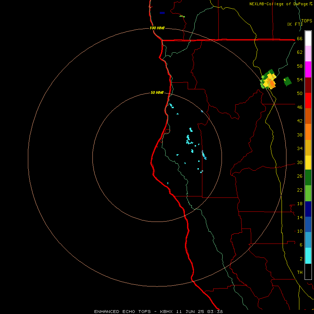Click the TH legend label
Screen dimensions: 314x314
(x=300, y=272)
